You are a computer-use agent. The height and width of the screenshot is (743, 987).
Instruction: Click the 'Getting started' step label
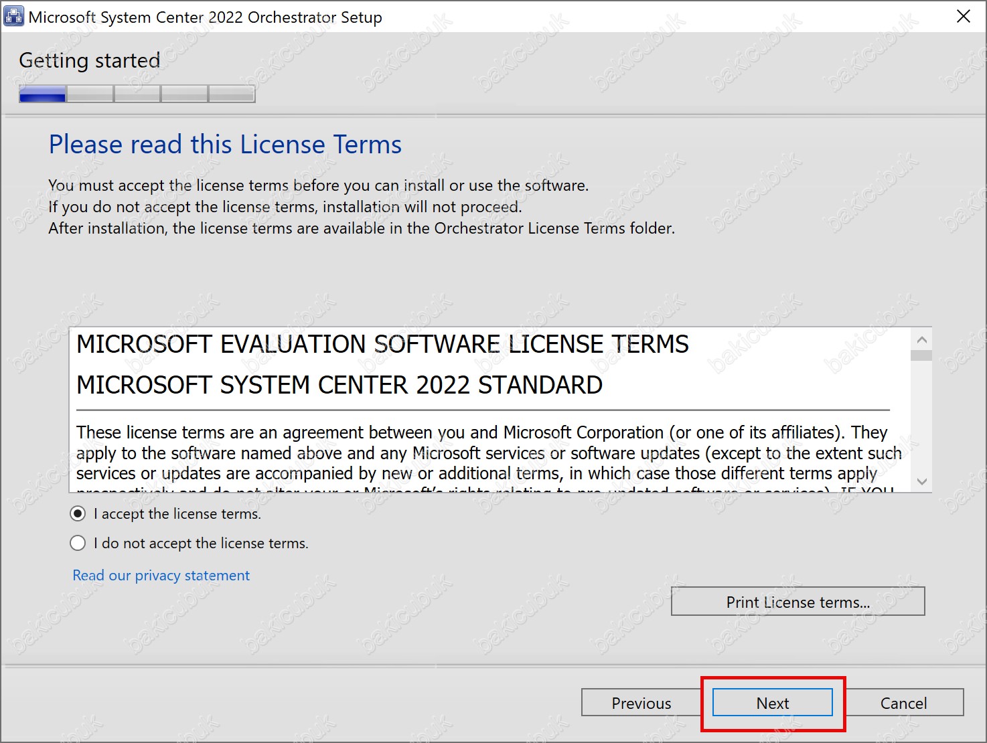coord(90,60)
